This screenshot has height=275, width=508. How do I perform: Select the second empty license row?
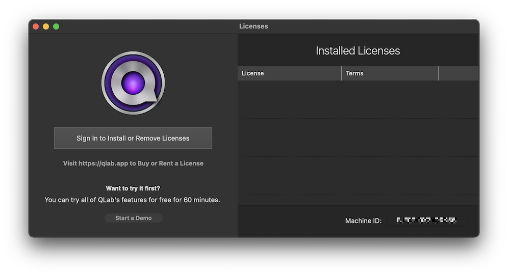pyautogui.click(x=358, y=137)
